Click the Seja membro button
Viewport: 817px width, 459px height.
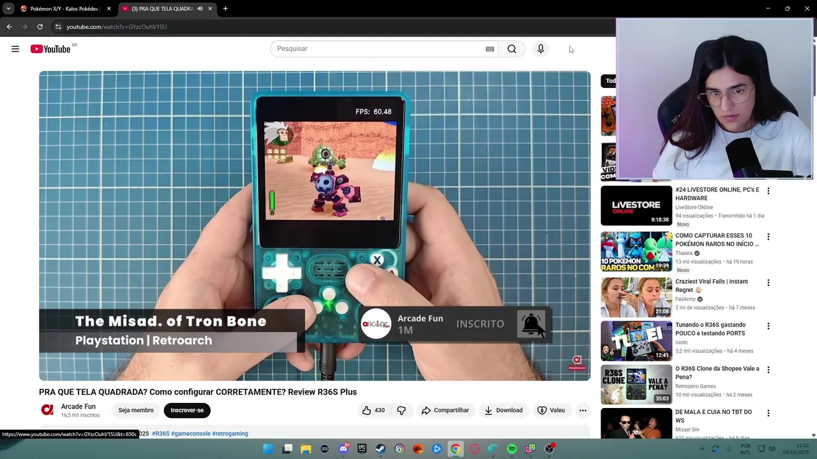point(136,411)
